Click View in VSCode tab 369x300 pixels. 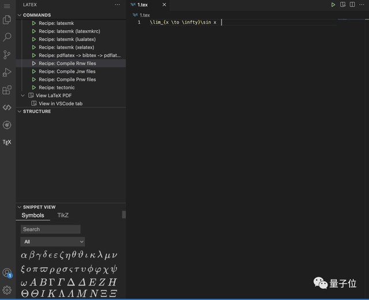[60, 103]
